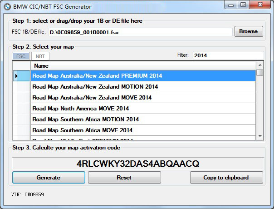The image size is (274, 209).
Task: Maximize the FSC Generator window
Action: click(x=243, y=5)
